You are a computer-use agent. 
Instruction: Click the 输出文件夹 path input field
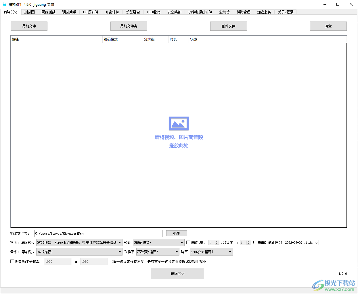(x=98, y=233)
